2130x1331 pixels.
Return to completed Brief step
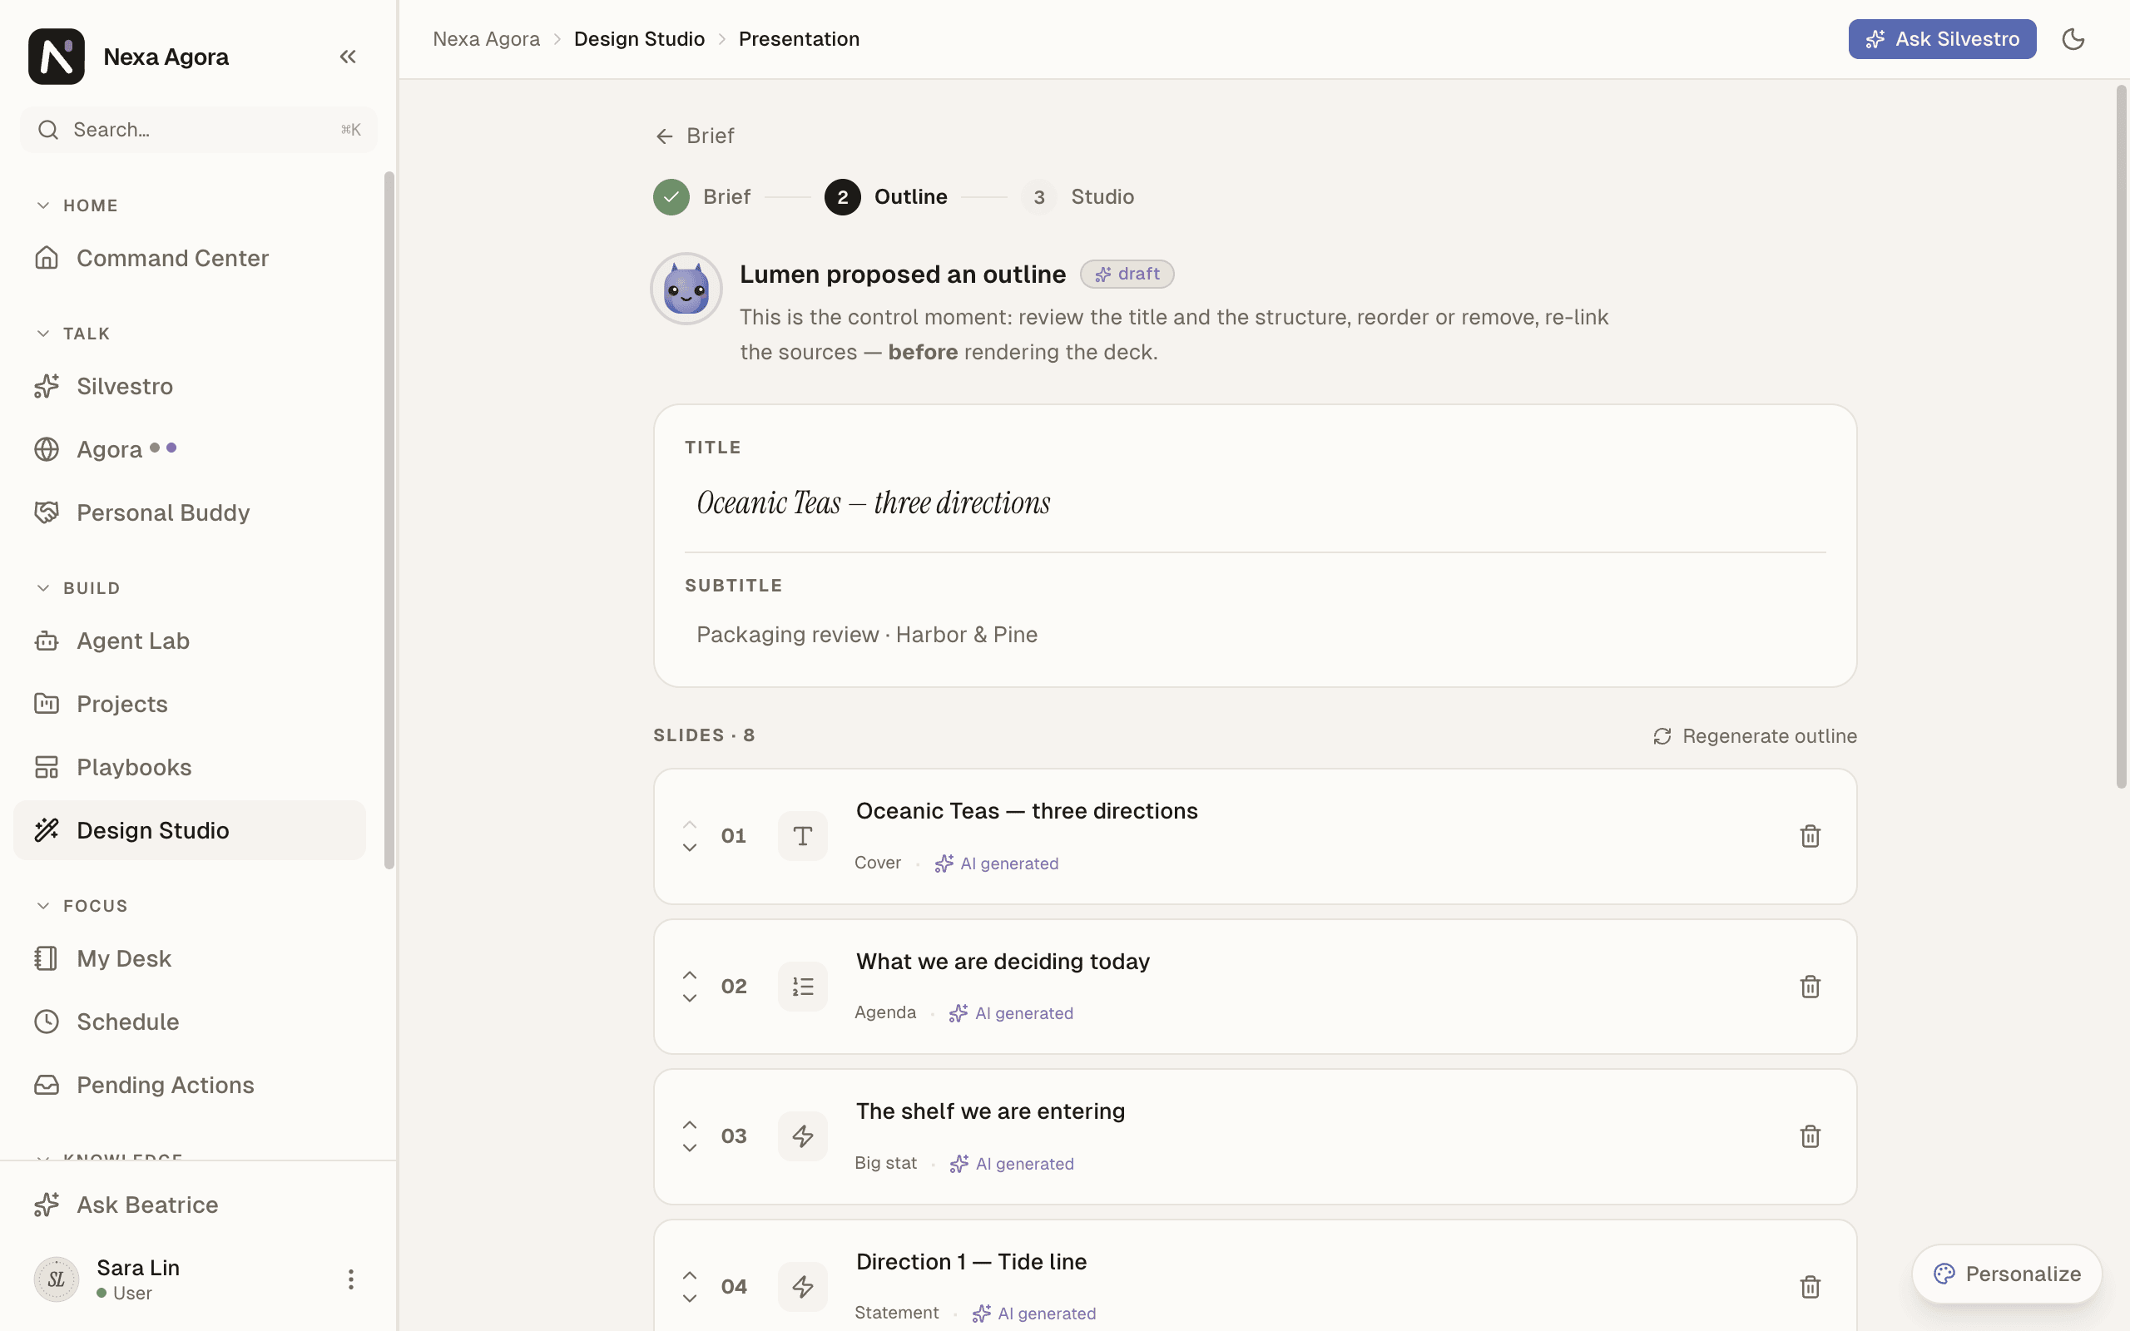[x=701, y=197]
